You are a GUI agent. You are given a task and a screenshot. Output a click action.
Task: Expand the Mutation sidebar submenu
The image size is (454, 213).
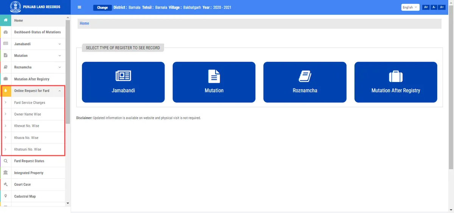(59, 56)
